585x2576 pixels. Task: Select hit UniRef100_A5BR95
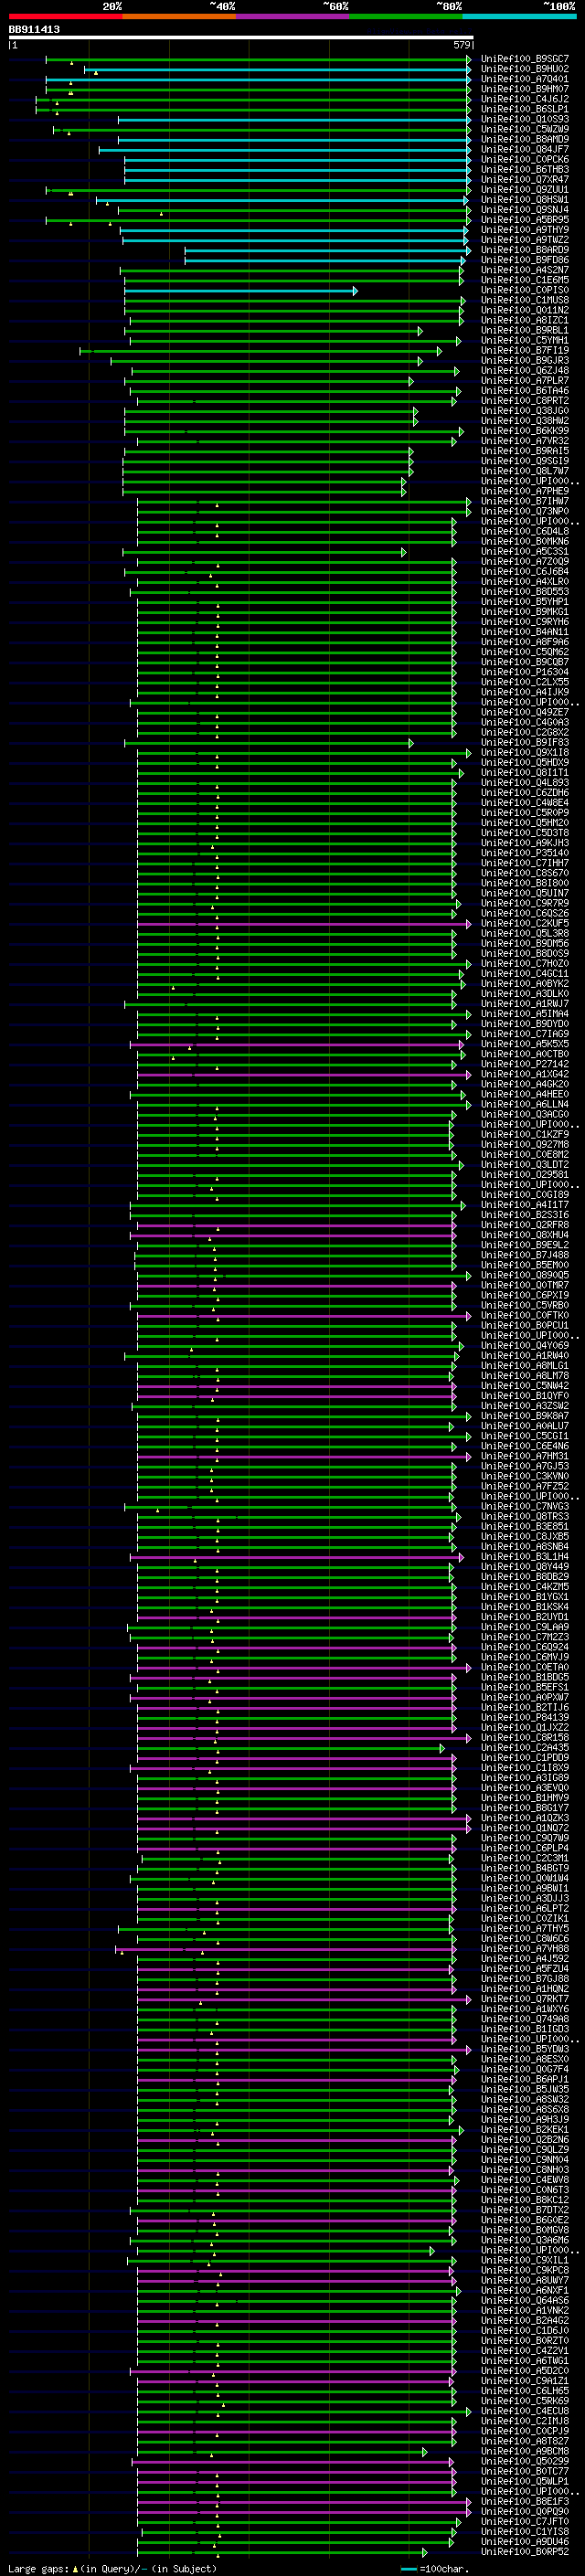[x=525, y=220]
